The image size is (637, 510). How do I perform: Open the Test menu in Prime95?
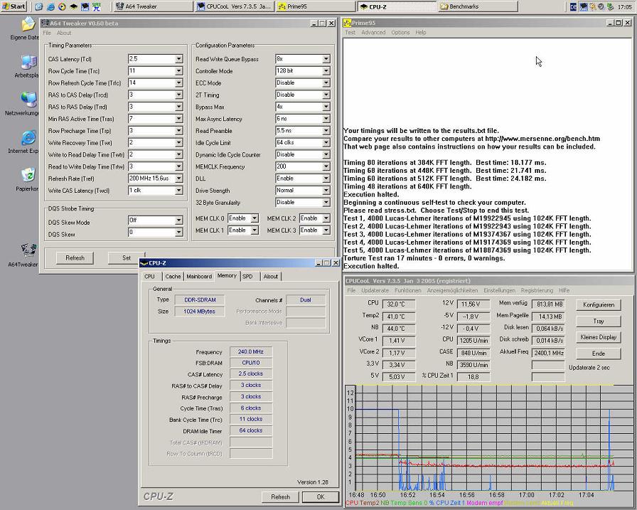click(350, 32)
